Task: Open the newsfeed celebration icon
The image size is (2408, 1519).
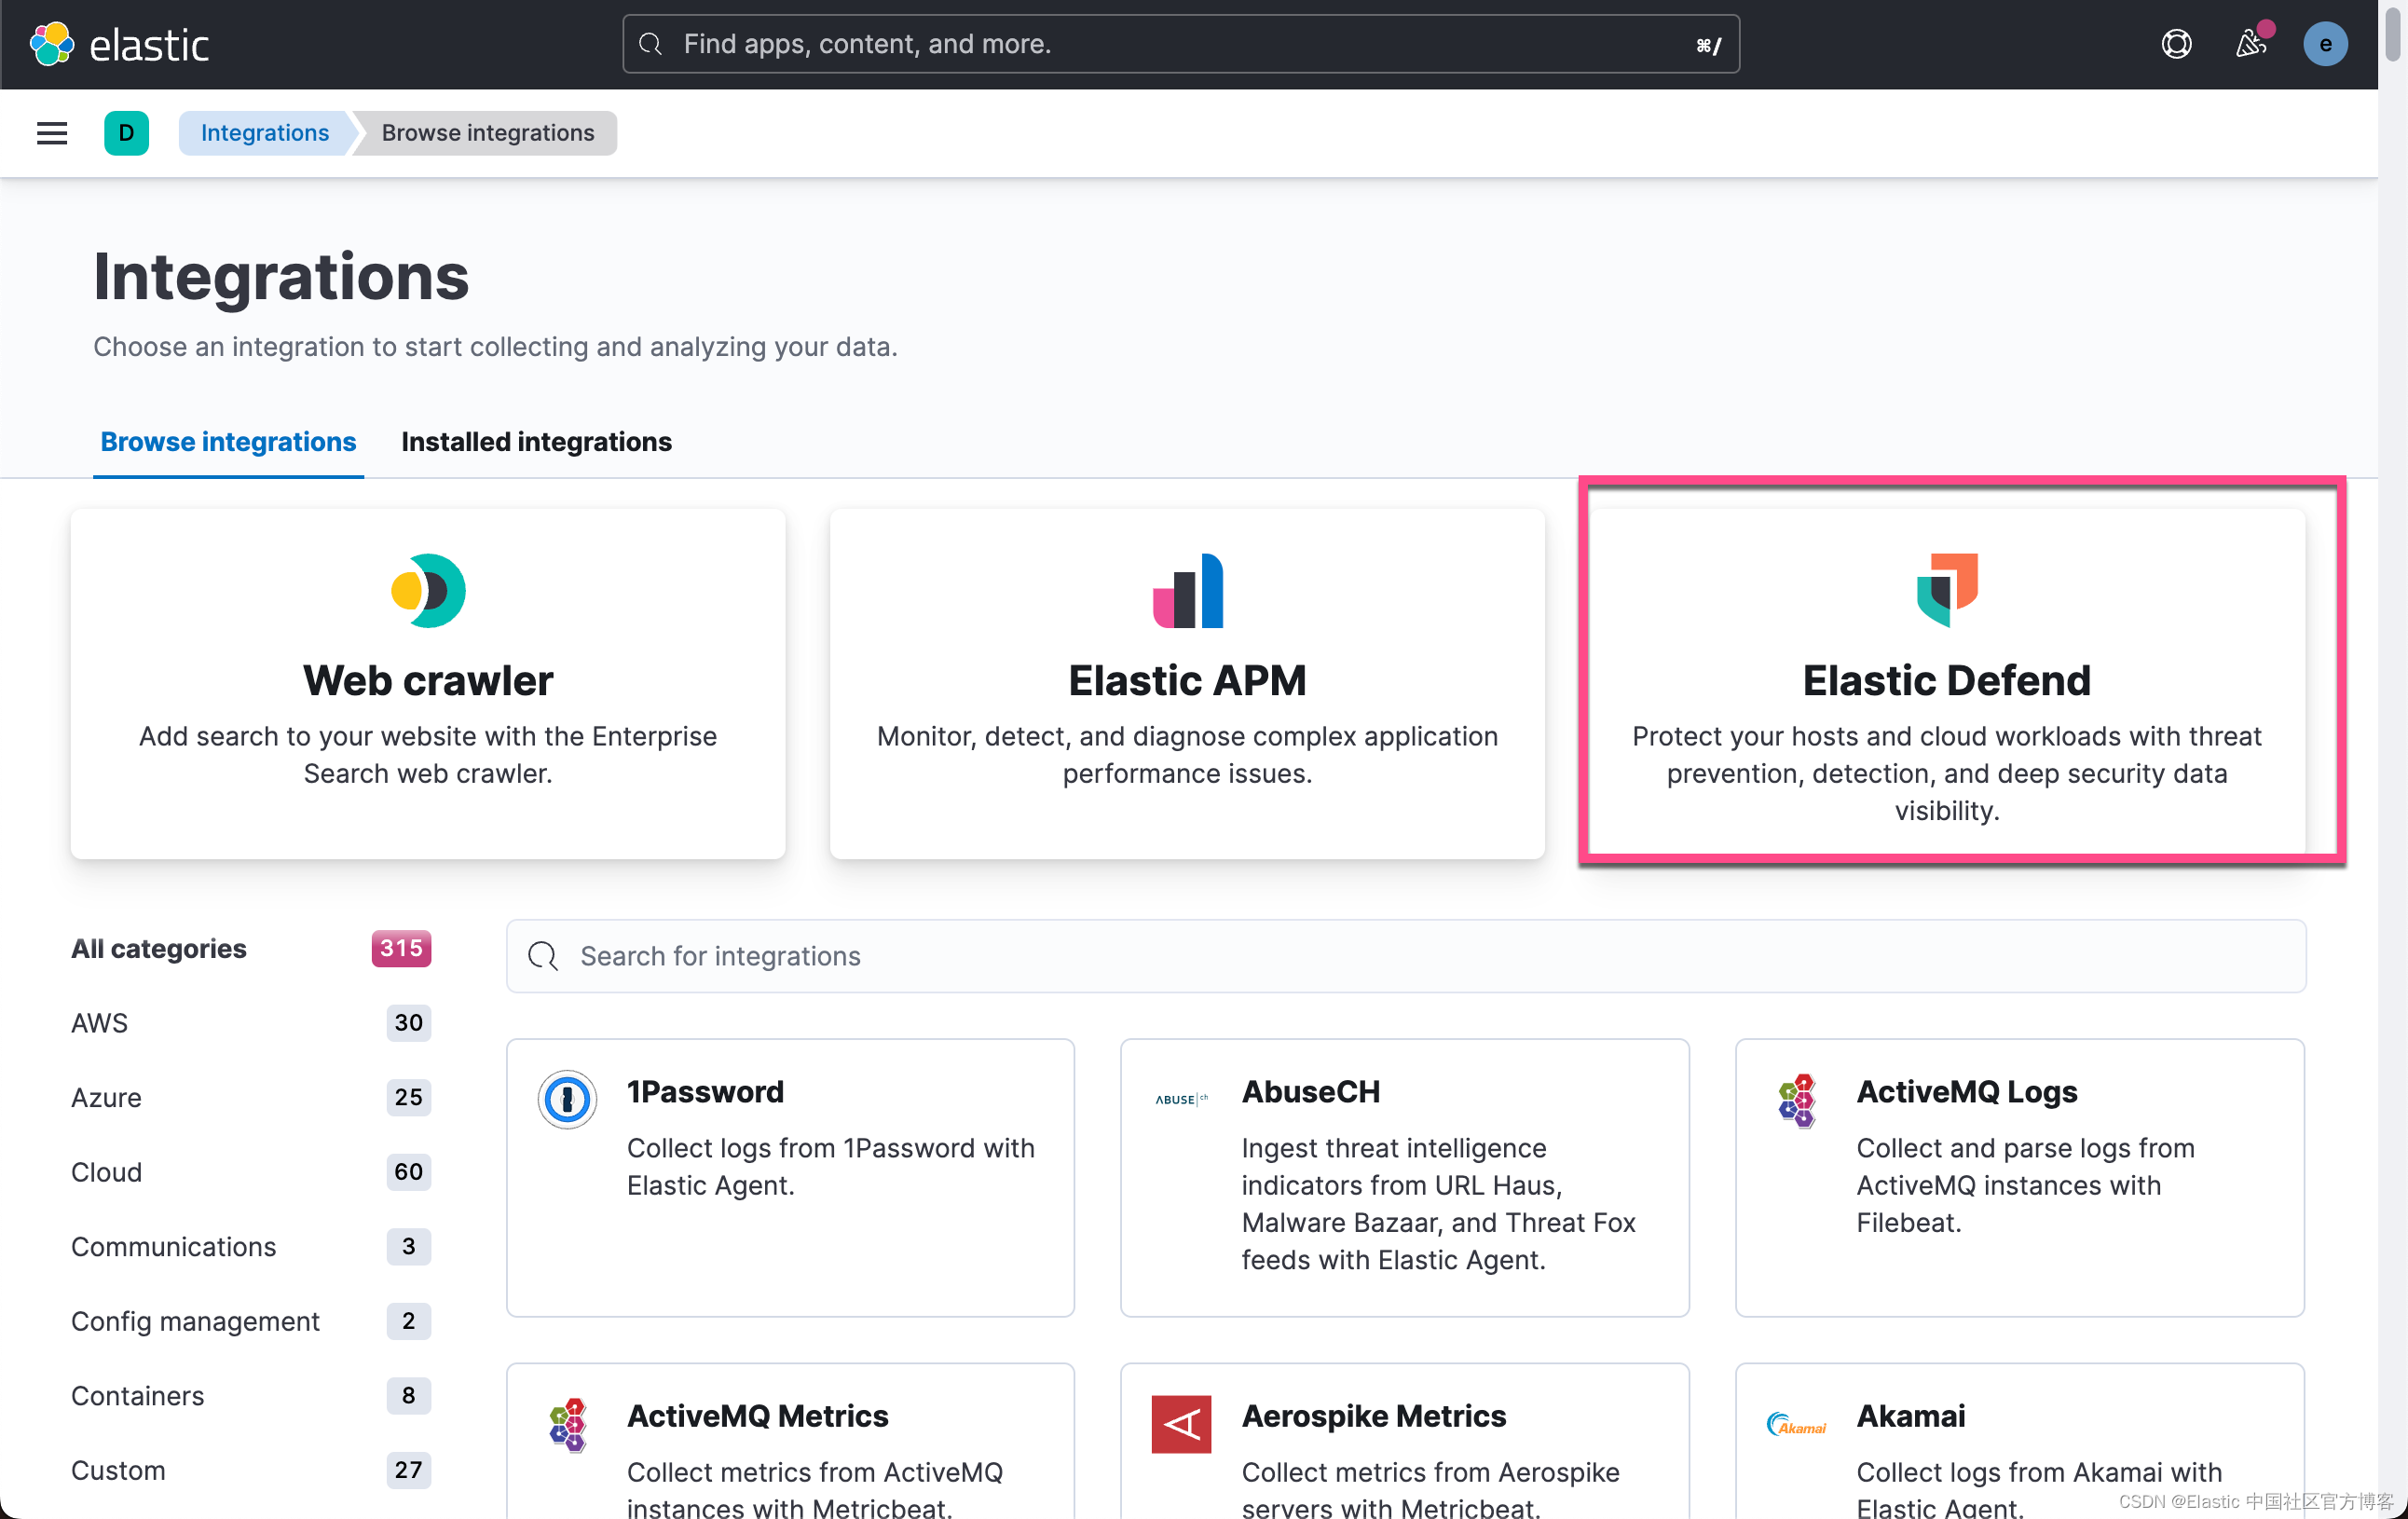Action: click(x=2250, y=44)
